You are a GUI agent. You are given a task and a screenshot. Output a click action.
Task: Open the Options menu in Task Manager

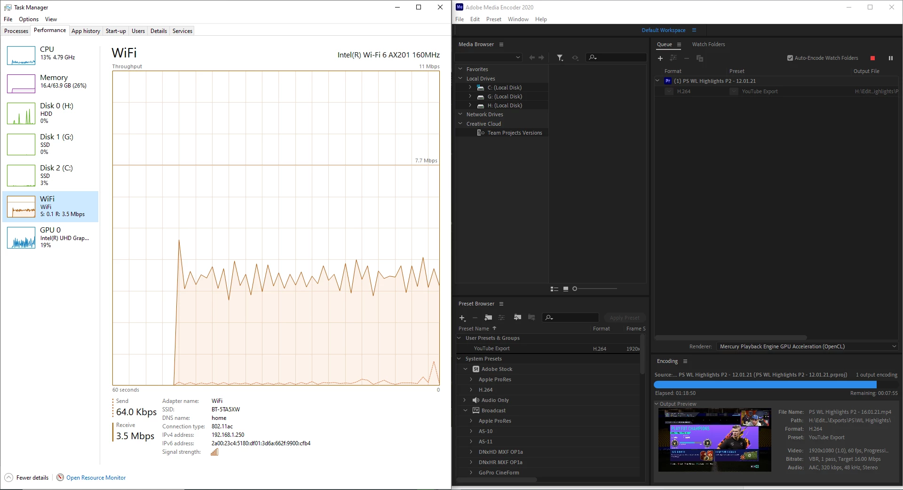click(x=29, y=19)
